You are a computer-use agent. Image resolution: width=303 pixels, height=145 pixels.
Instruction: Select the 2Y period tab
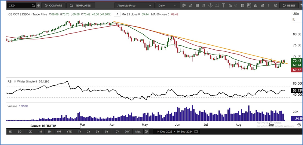89,132
